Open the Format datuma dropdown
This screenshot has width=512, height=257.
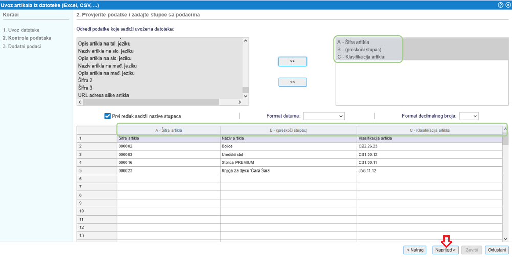(x=324, y=116)
